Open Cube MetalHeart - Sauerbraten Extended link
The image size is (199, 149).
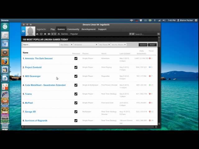[x=45, y=85]
